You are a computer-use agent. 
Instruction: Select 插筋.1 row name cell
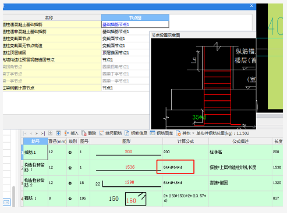[36, 152]
